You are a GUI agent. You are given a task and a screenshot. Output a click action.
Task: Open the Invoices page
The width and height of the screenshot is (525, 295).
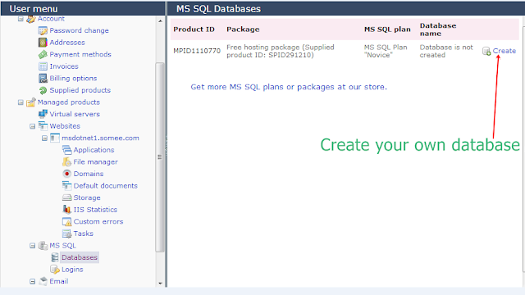coord(64,66)
